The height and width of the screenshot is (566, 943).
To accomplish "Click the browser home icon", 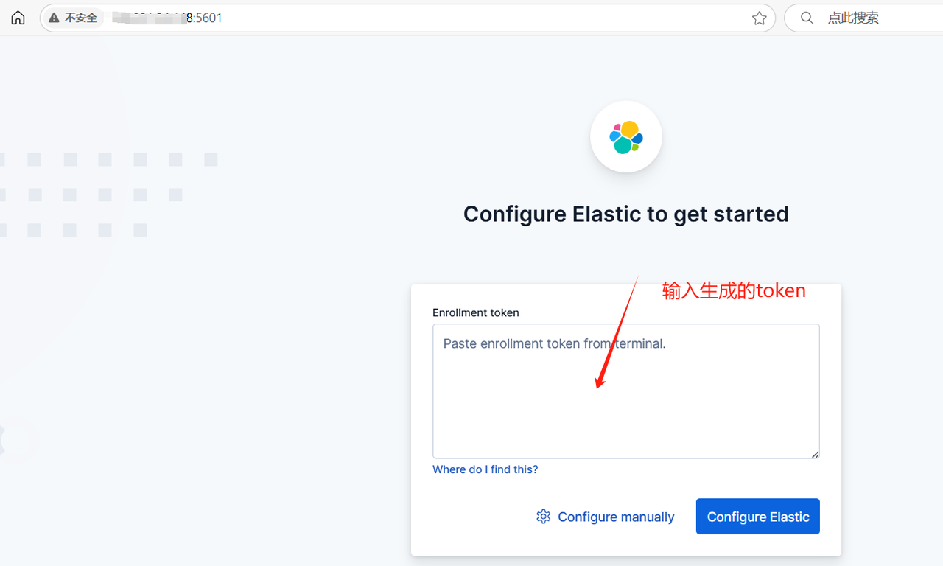I will click(x=18, y=18).
